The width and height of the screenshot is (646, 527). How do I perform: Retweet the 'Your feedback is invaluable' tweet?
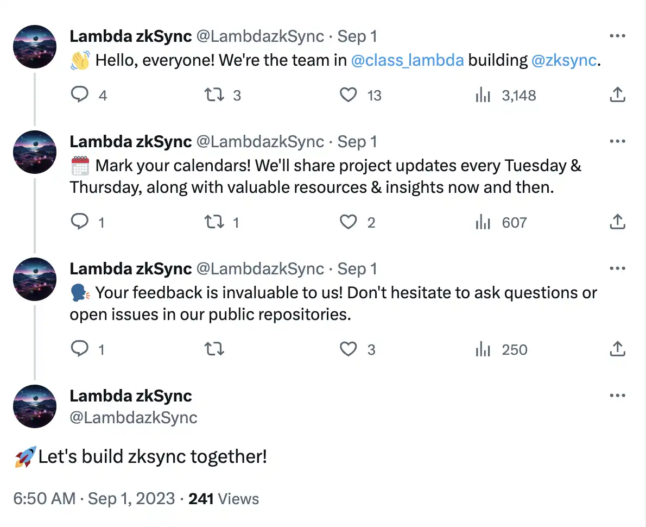[213, 349]
